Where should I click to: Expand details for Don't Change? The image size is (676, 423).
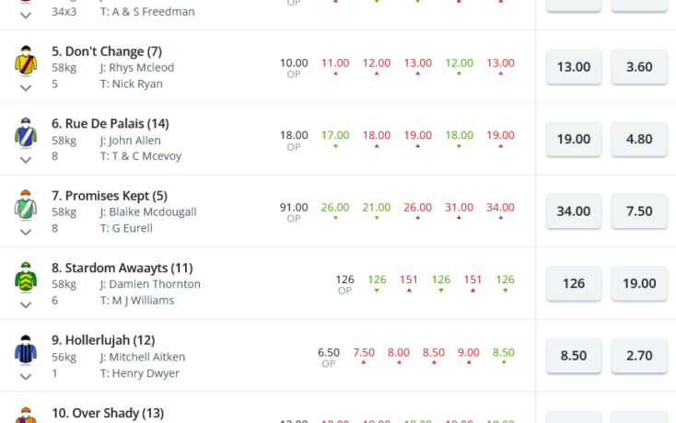point(26,88)
